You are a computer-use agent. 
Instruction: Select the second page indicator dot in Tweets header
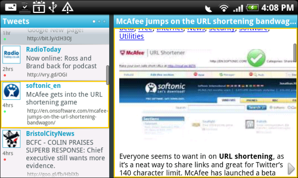pyautogui.click(x=99, y=21)
